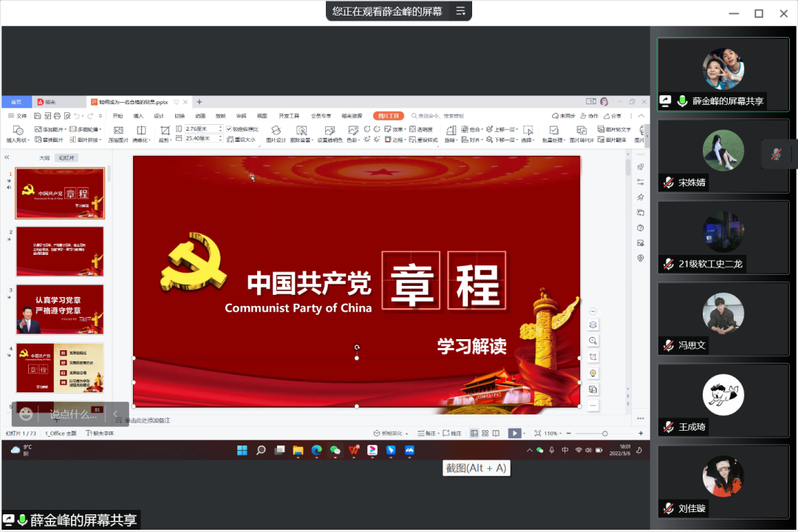This screenshot has width=798, height=532.
Task: Toggle 备注 notes pane in status bar
Action: [x=426, y=433]
